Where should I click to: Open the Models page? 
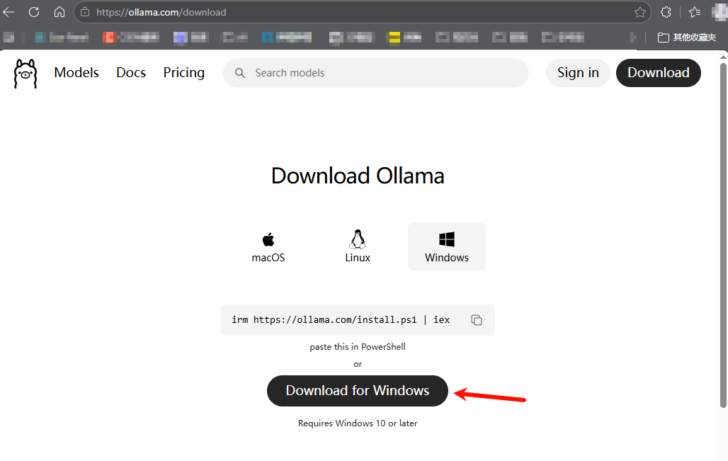click(x=76, y=73)
